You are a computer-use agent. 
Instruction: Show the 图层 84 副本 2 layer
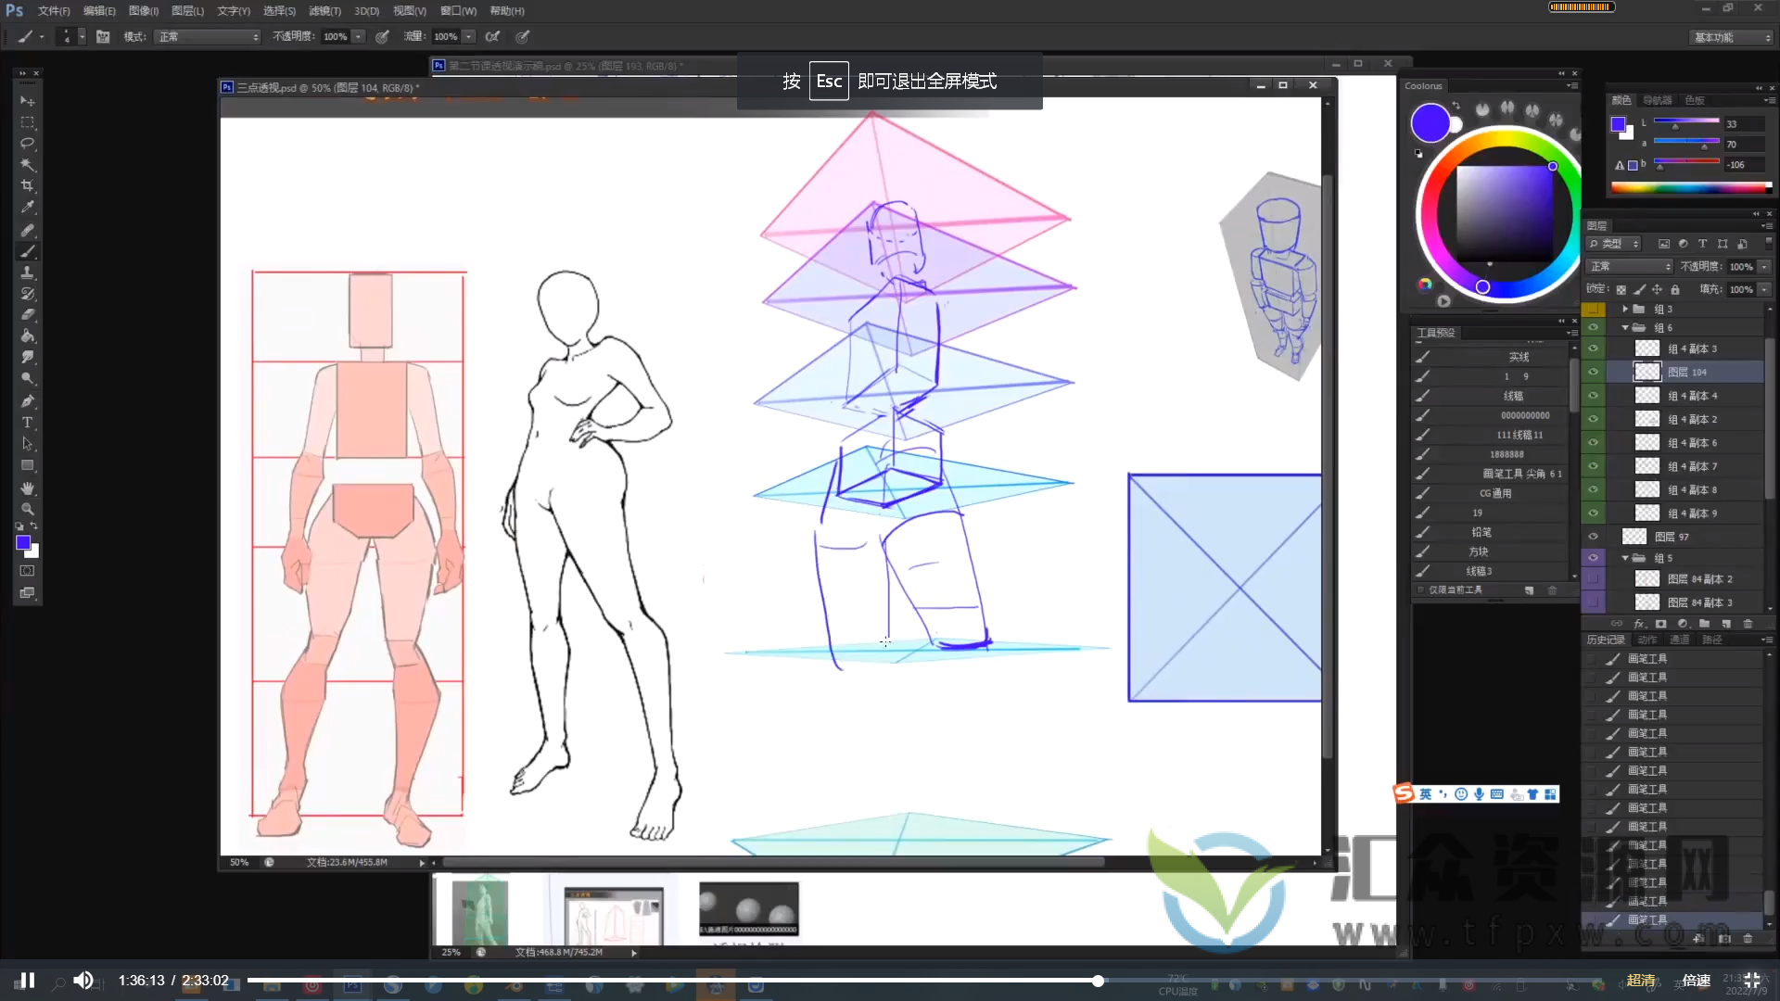1593,579
